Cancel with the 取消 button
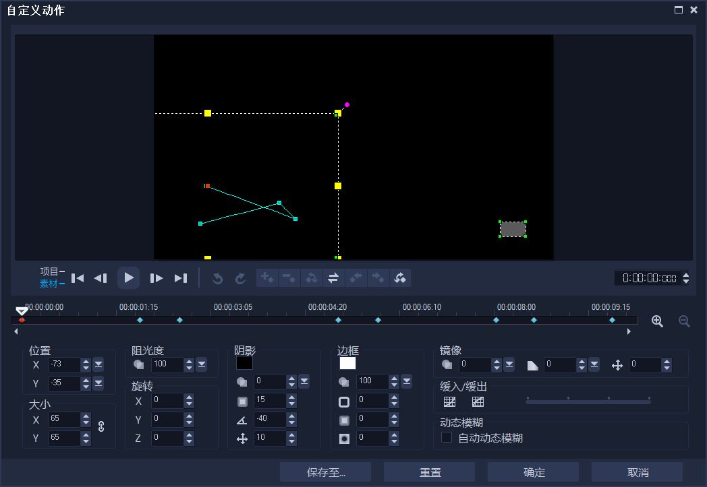Image resolution: width=707 pixels, height=487 pixels. click(637, 472)
